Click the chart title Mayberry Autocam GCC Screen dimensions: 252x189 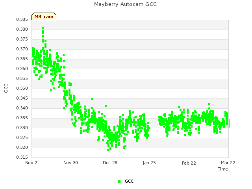(x=125, y=4)
